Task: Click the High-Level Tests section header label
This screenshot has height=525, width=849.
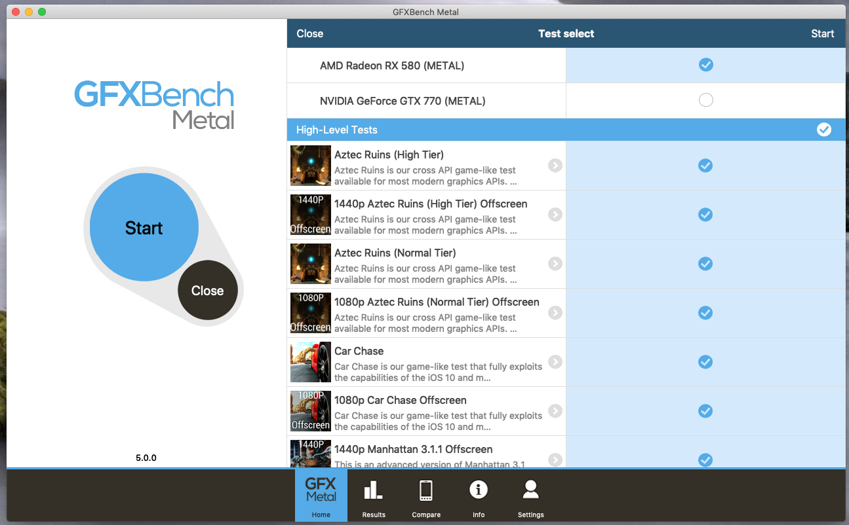Action: pos(337,130)
